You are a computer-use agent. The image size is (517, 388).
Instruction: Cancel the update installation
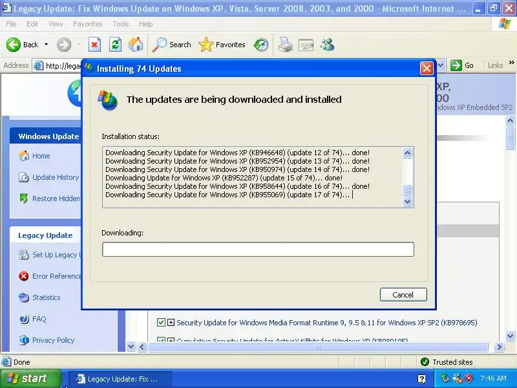pos(403,295)
